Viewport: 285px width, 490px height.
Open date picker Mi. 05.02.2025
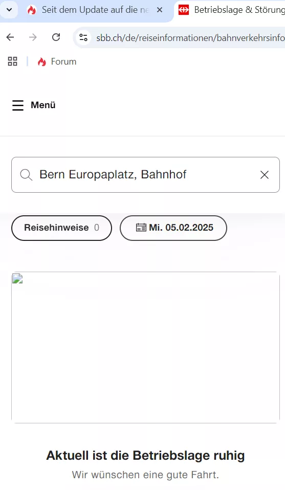pyautogui.click(x=173, y=228)
